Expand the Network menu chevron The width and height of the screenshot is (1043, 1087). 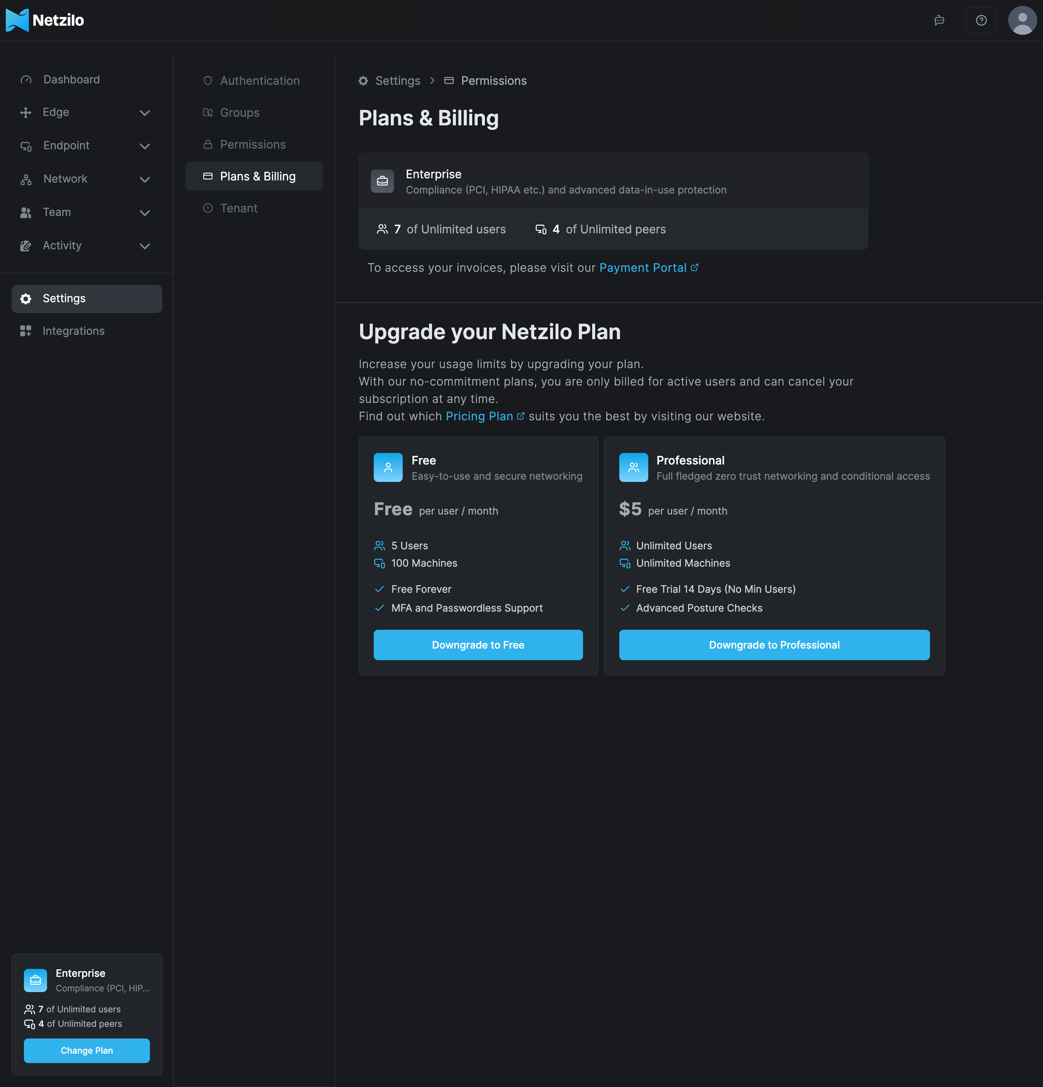[144, 180]
